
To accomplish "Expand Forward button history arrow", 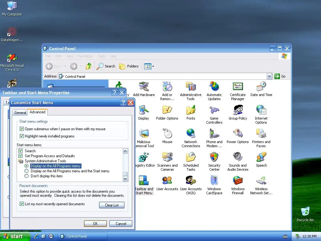I will [81, 66].
